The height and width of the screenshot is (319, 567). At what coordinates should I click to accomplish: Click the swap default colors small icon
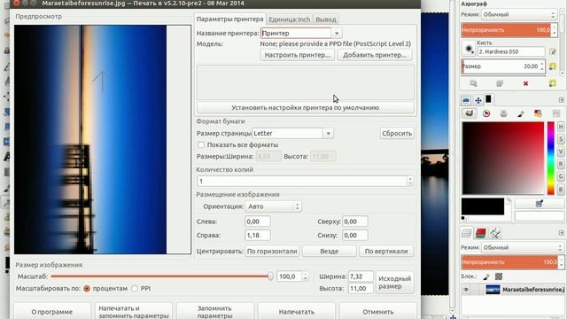pos(463,219)
